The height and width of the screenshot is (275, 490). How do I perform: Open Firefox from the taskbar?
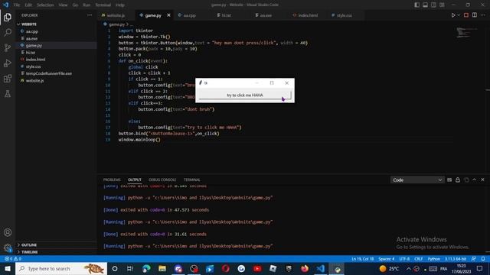(x=305, y=268)
